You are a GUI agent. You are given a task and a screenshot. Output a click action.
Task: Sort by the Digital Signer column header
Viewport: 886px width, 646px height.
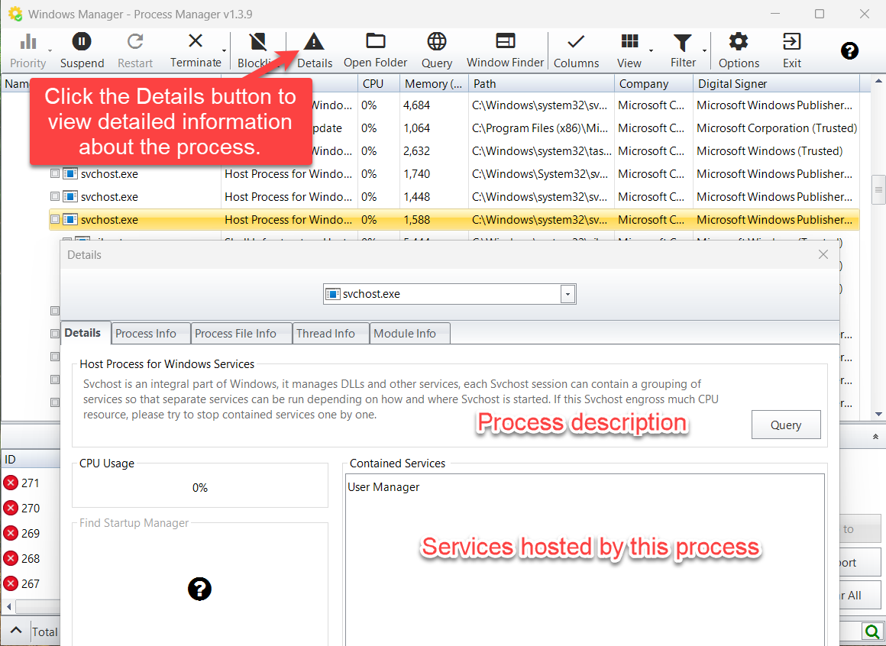point(776,83)
